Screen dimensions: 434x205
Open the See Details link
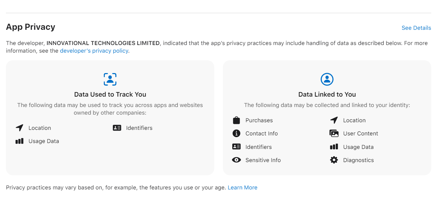tap(416, 28)
